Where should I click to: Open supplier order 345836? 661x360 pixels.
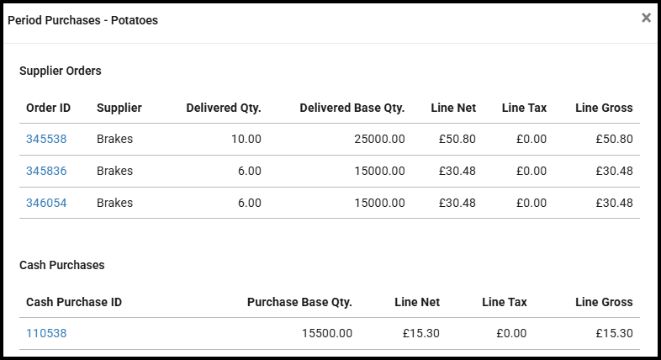point(46,171)
